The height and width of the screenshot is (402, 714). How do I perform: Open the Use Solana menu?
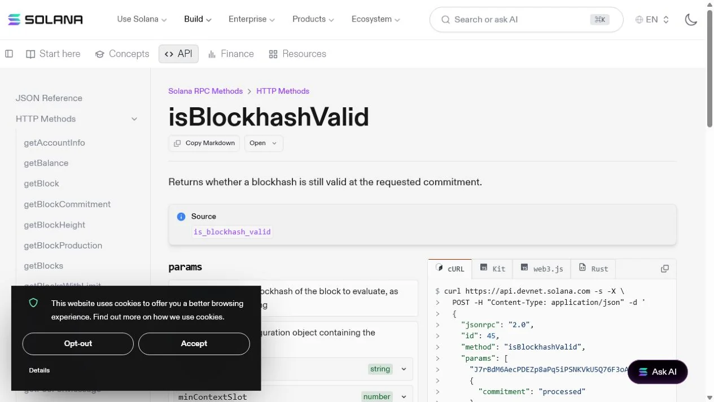pos(142,19)
